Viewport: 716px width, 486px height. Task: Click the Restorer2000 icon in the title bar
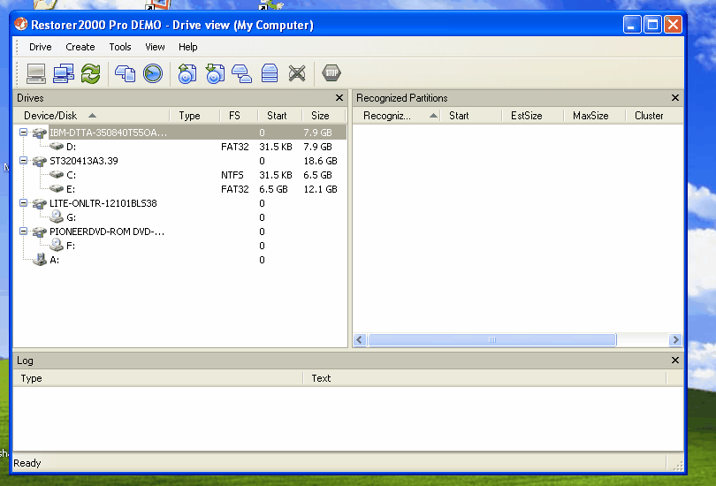20,24
